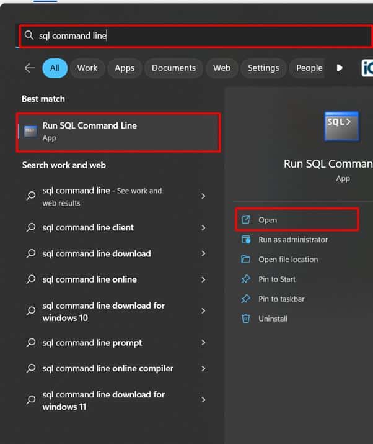Click search icon beside 'download for windows 10'
Viewport: 373px width, 444px height.
[x=31, y=311]
